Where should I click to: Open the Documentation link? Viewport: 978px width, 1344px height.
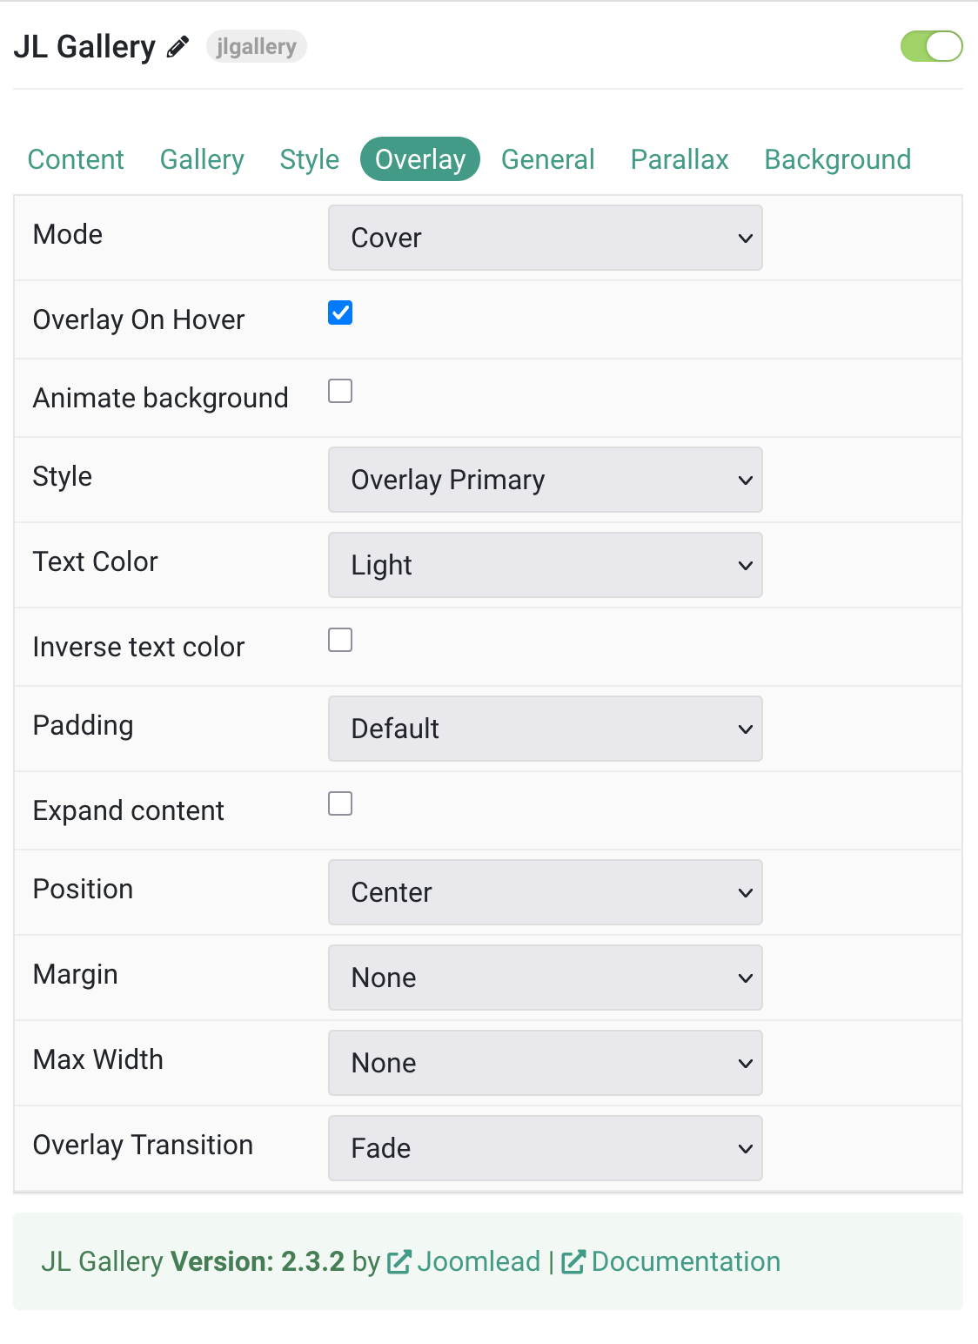(x=686, y=1262)
